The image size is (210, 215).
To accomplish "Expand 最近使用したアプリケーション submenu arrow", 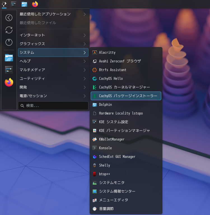I will [85, 14].
